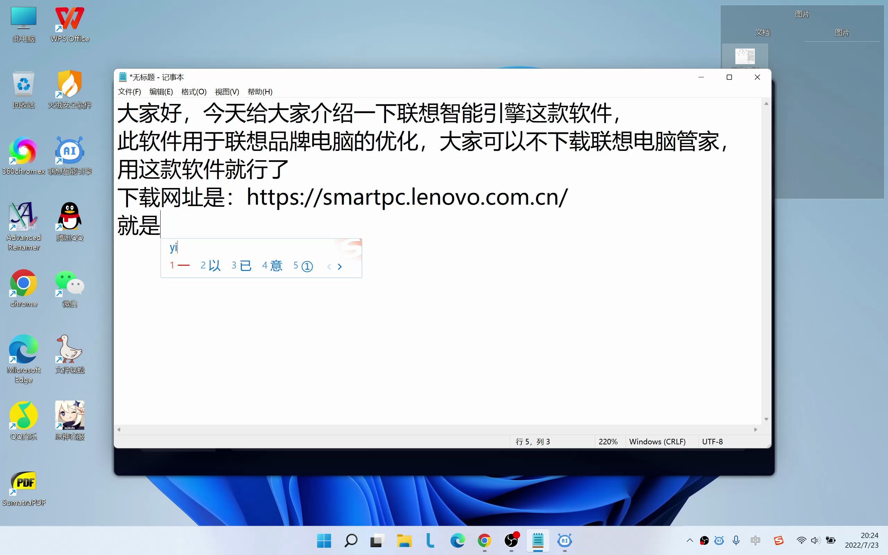The width and height of the screenshot is (888, 555).
Task: Open the 此电脑 desktop icon
Action: point(24,24)
